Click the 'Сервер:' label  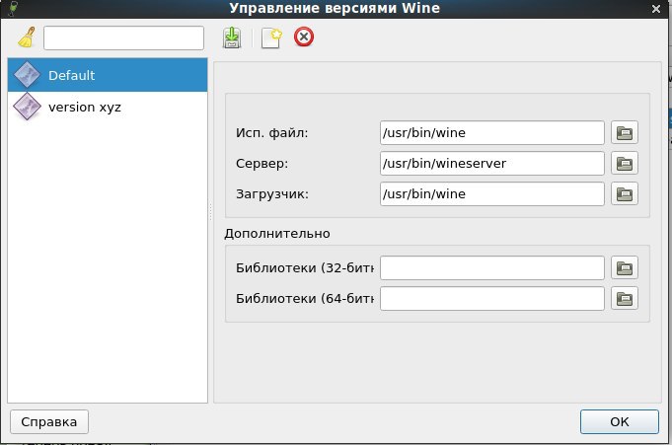[261, 164]
